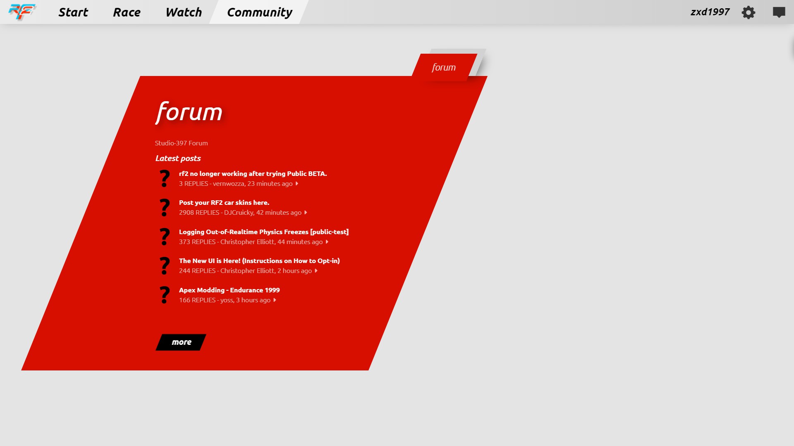Click the '373 REPLIES - Christopher Elliott' line
The height and width of the screenshot is (446, 794).
(251, 242)
